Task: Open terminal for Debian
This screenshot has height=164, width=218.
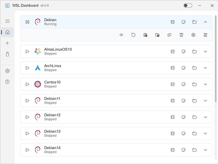Action: (173, 22)
